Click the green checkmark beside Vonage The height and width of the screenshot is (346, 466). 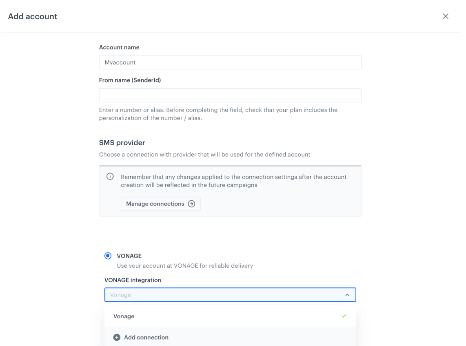click(x=344, y=316)
